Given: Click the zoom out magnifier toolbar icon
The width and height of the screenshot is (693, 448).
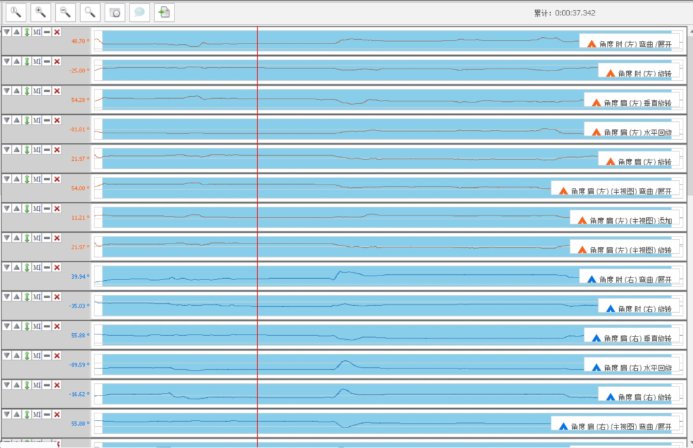Looking at the screenshot, I should click(65, 12).
